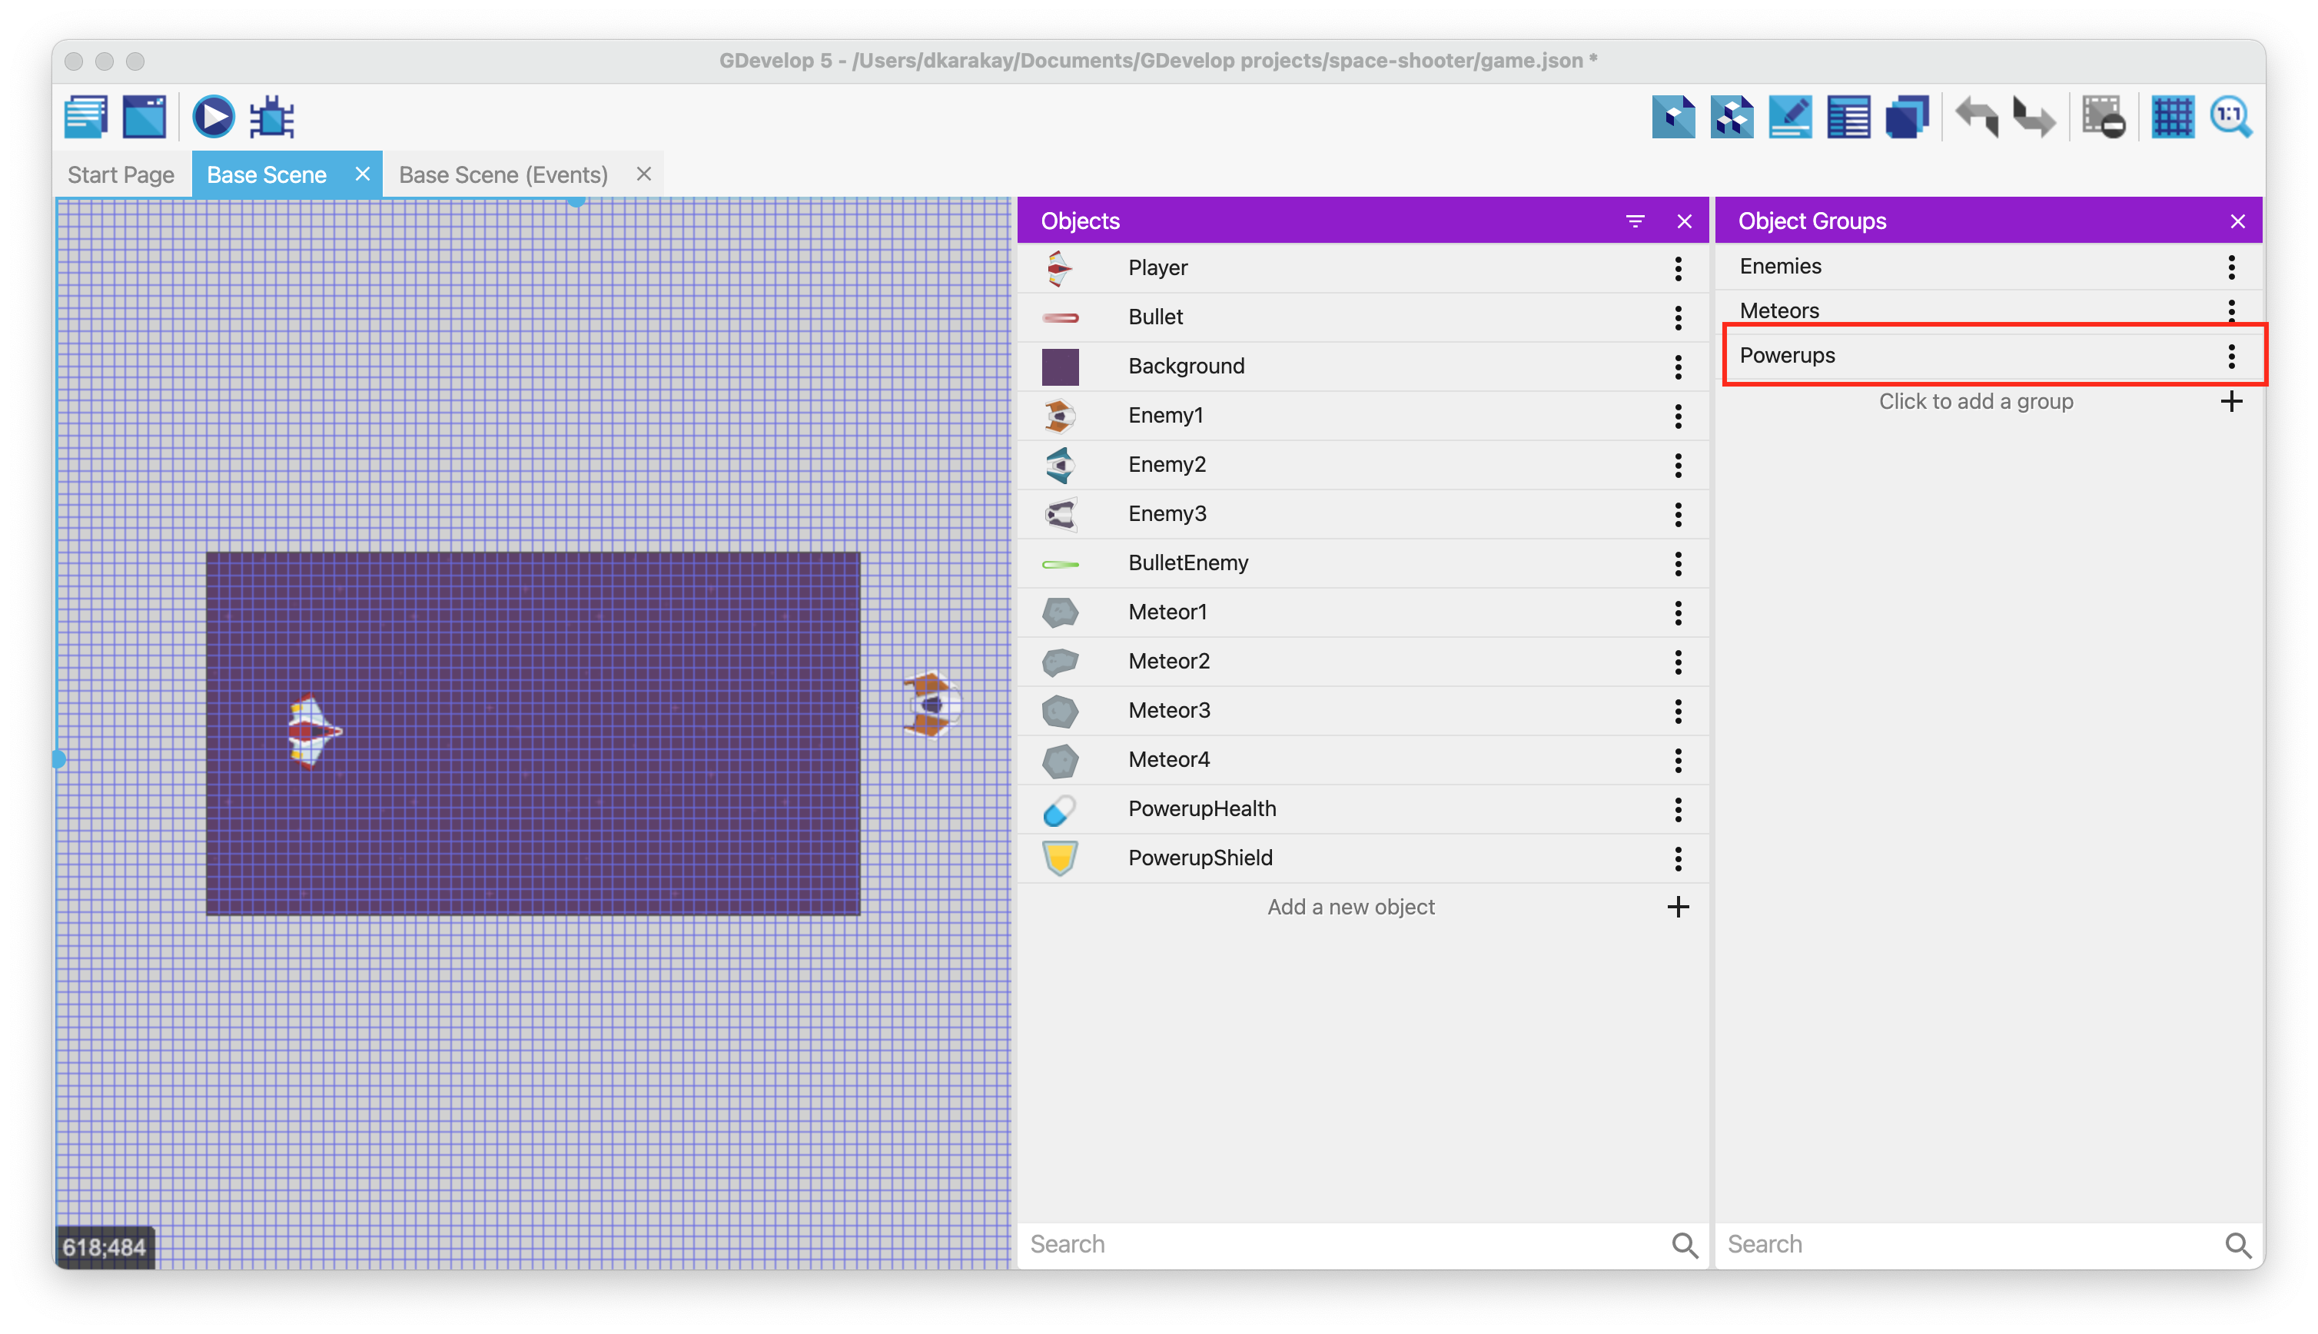Reset zoom with 1:1 magnifier icon

pos(2230,118)
